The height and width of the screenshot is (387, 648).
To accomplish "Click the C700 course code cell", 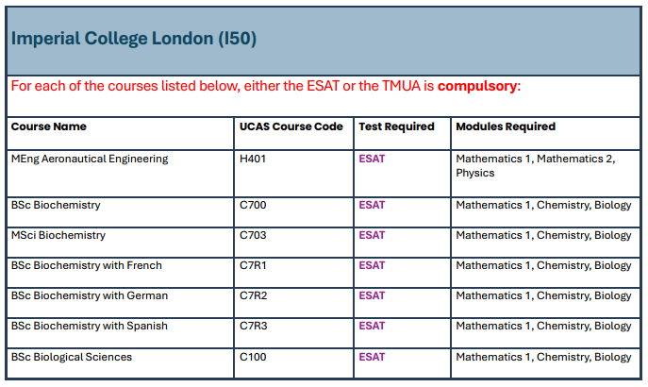I will (254, 205).
